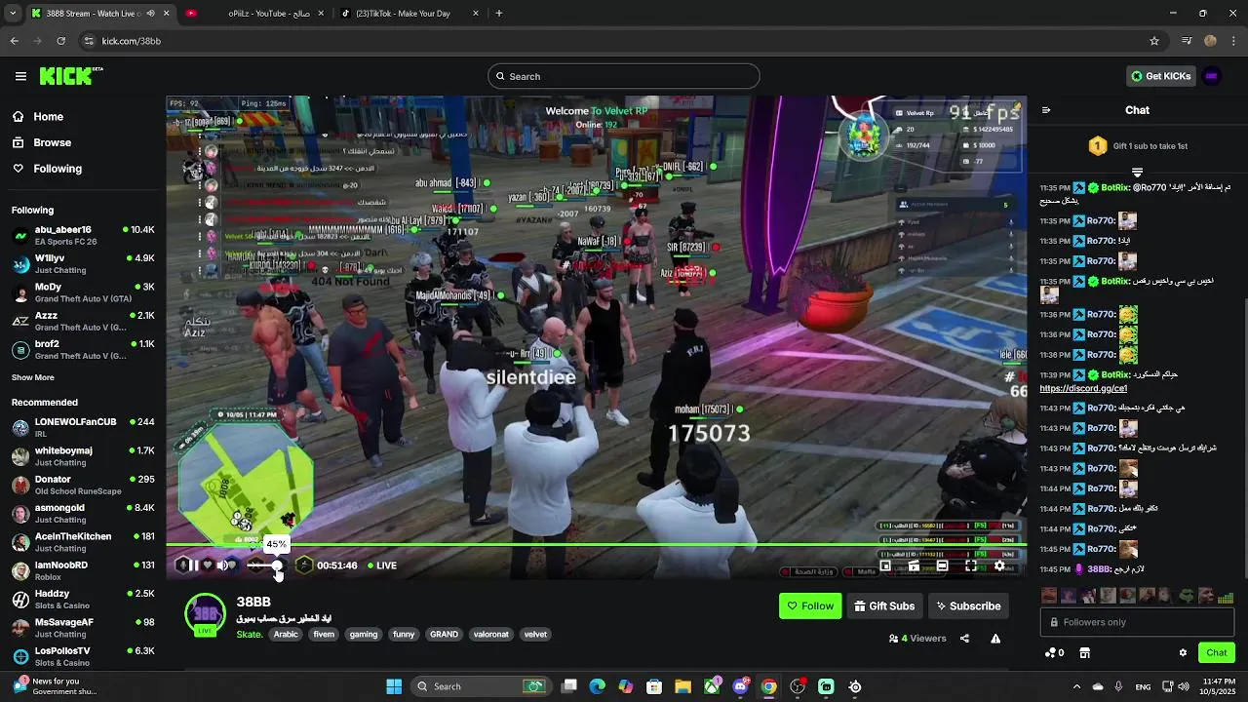This screenshot has width=1248, height=702.
Task: Open LONEWOLFanCUB recommended channel
Action: (82, 427)
